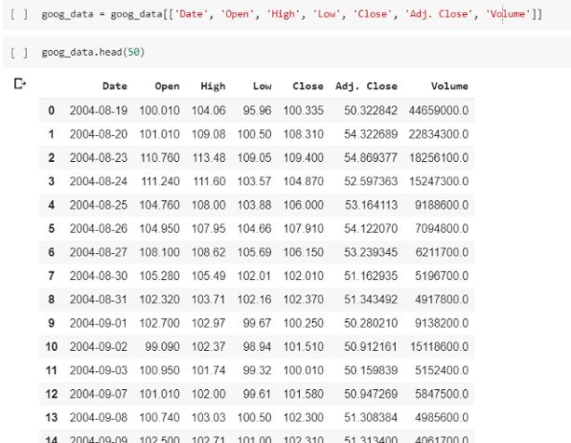Select date cell 2004-08-19
Screen dimensions: 571x443
click(99, 110)
